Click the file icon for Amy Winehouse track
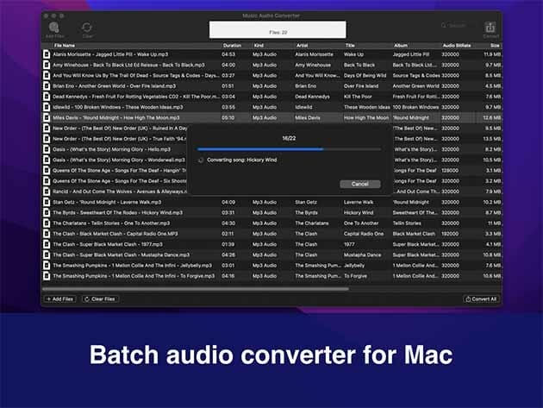The image size is (543, 408). pos(47,65)
